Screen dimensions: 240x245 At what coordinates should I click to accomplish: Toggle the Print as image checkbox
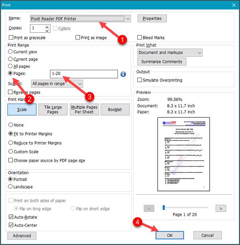click(x=78, y=38)
